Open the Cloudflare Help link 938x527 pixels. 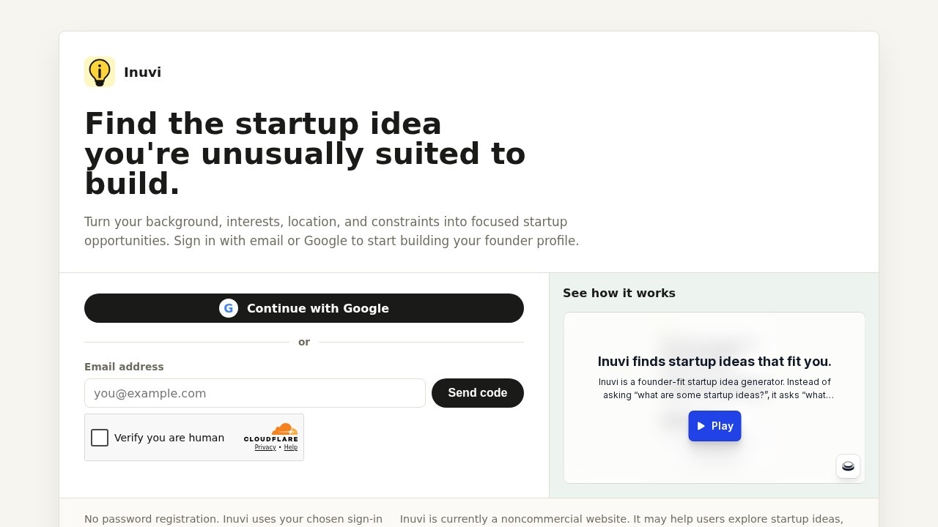point(291,447)
